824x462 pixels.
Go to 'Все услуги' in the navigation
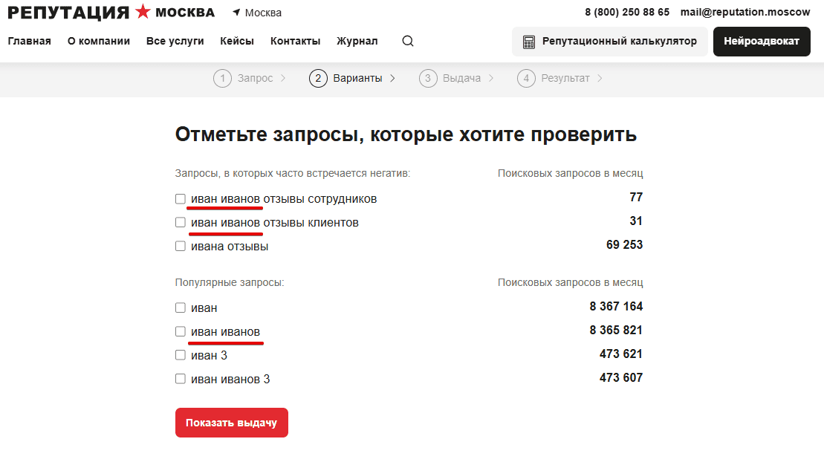pyautogui.click(x=175, y=41)
